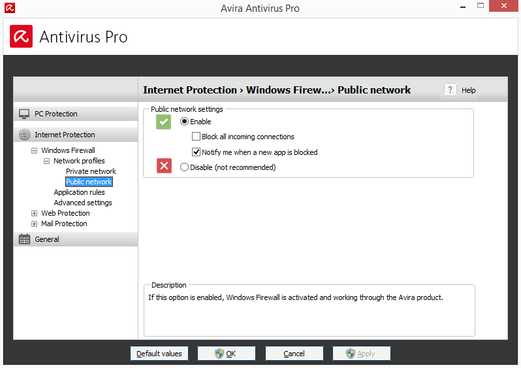
Task: Click the help question mark icon
Action: [450, 90]
